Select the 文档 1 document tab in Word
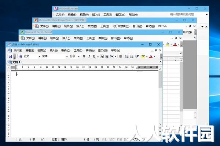Viewport: 220px width, 146px height. pyautogui.click(x=14, y=62)
